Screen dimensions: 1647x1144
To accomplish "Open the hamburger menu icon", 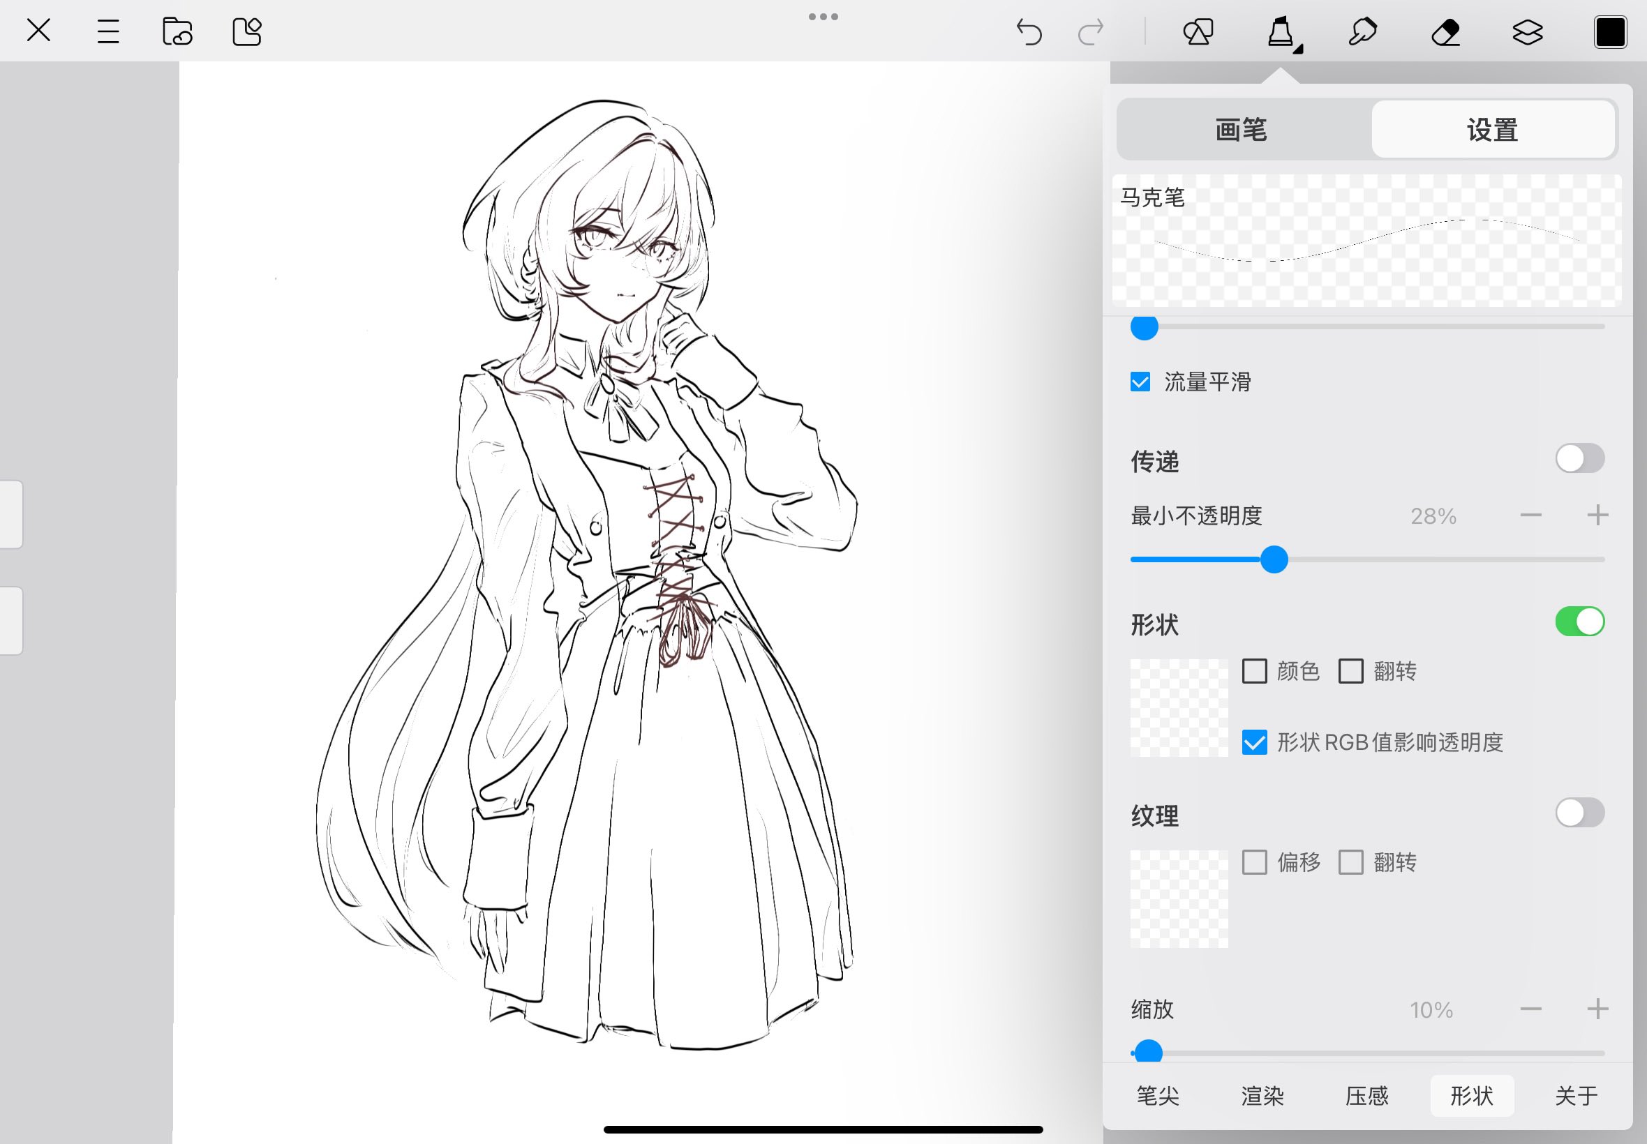I will pos(107,31).
